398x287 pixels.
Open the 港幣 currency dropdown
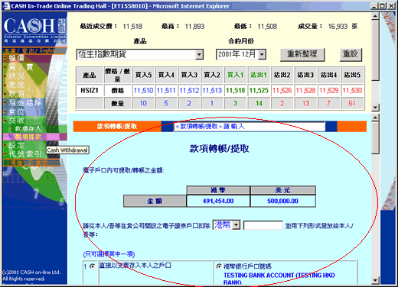(x=227, y=225)
